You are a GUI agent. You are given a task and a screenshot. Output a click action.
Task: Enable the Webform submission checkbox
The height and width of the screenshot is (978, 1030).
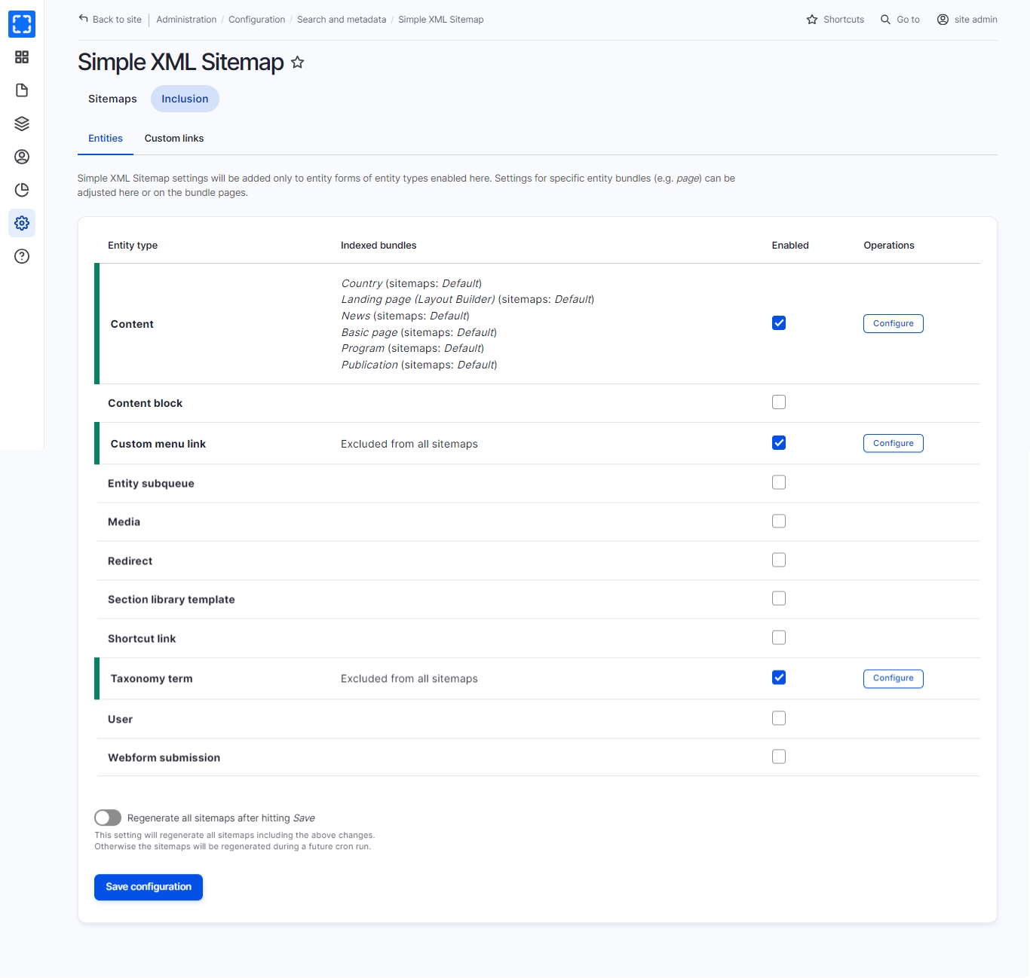tap(779, 756)
